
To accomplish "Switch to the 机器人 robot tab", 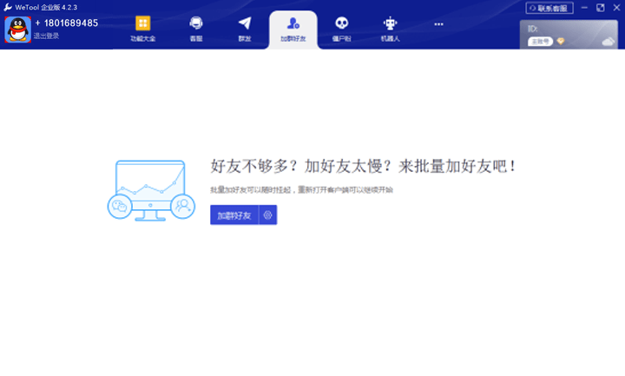I will coord(391,29).
